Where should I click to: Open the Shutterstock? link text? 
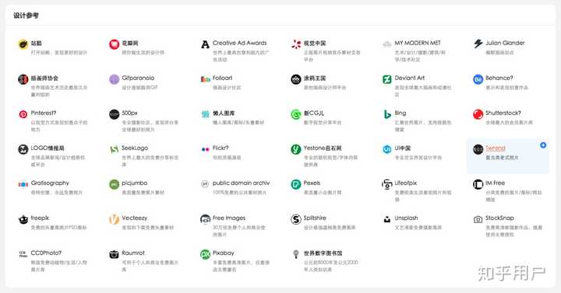coord(503,113)
